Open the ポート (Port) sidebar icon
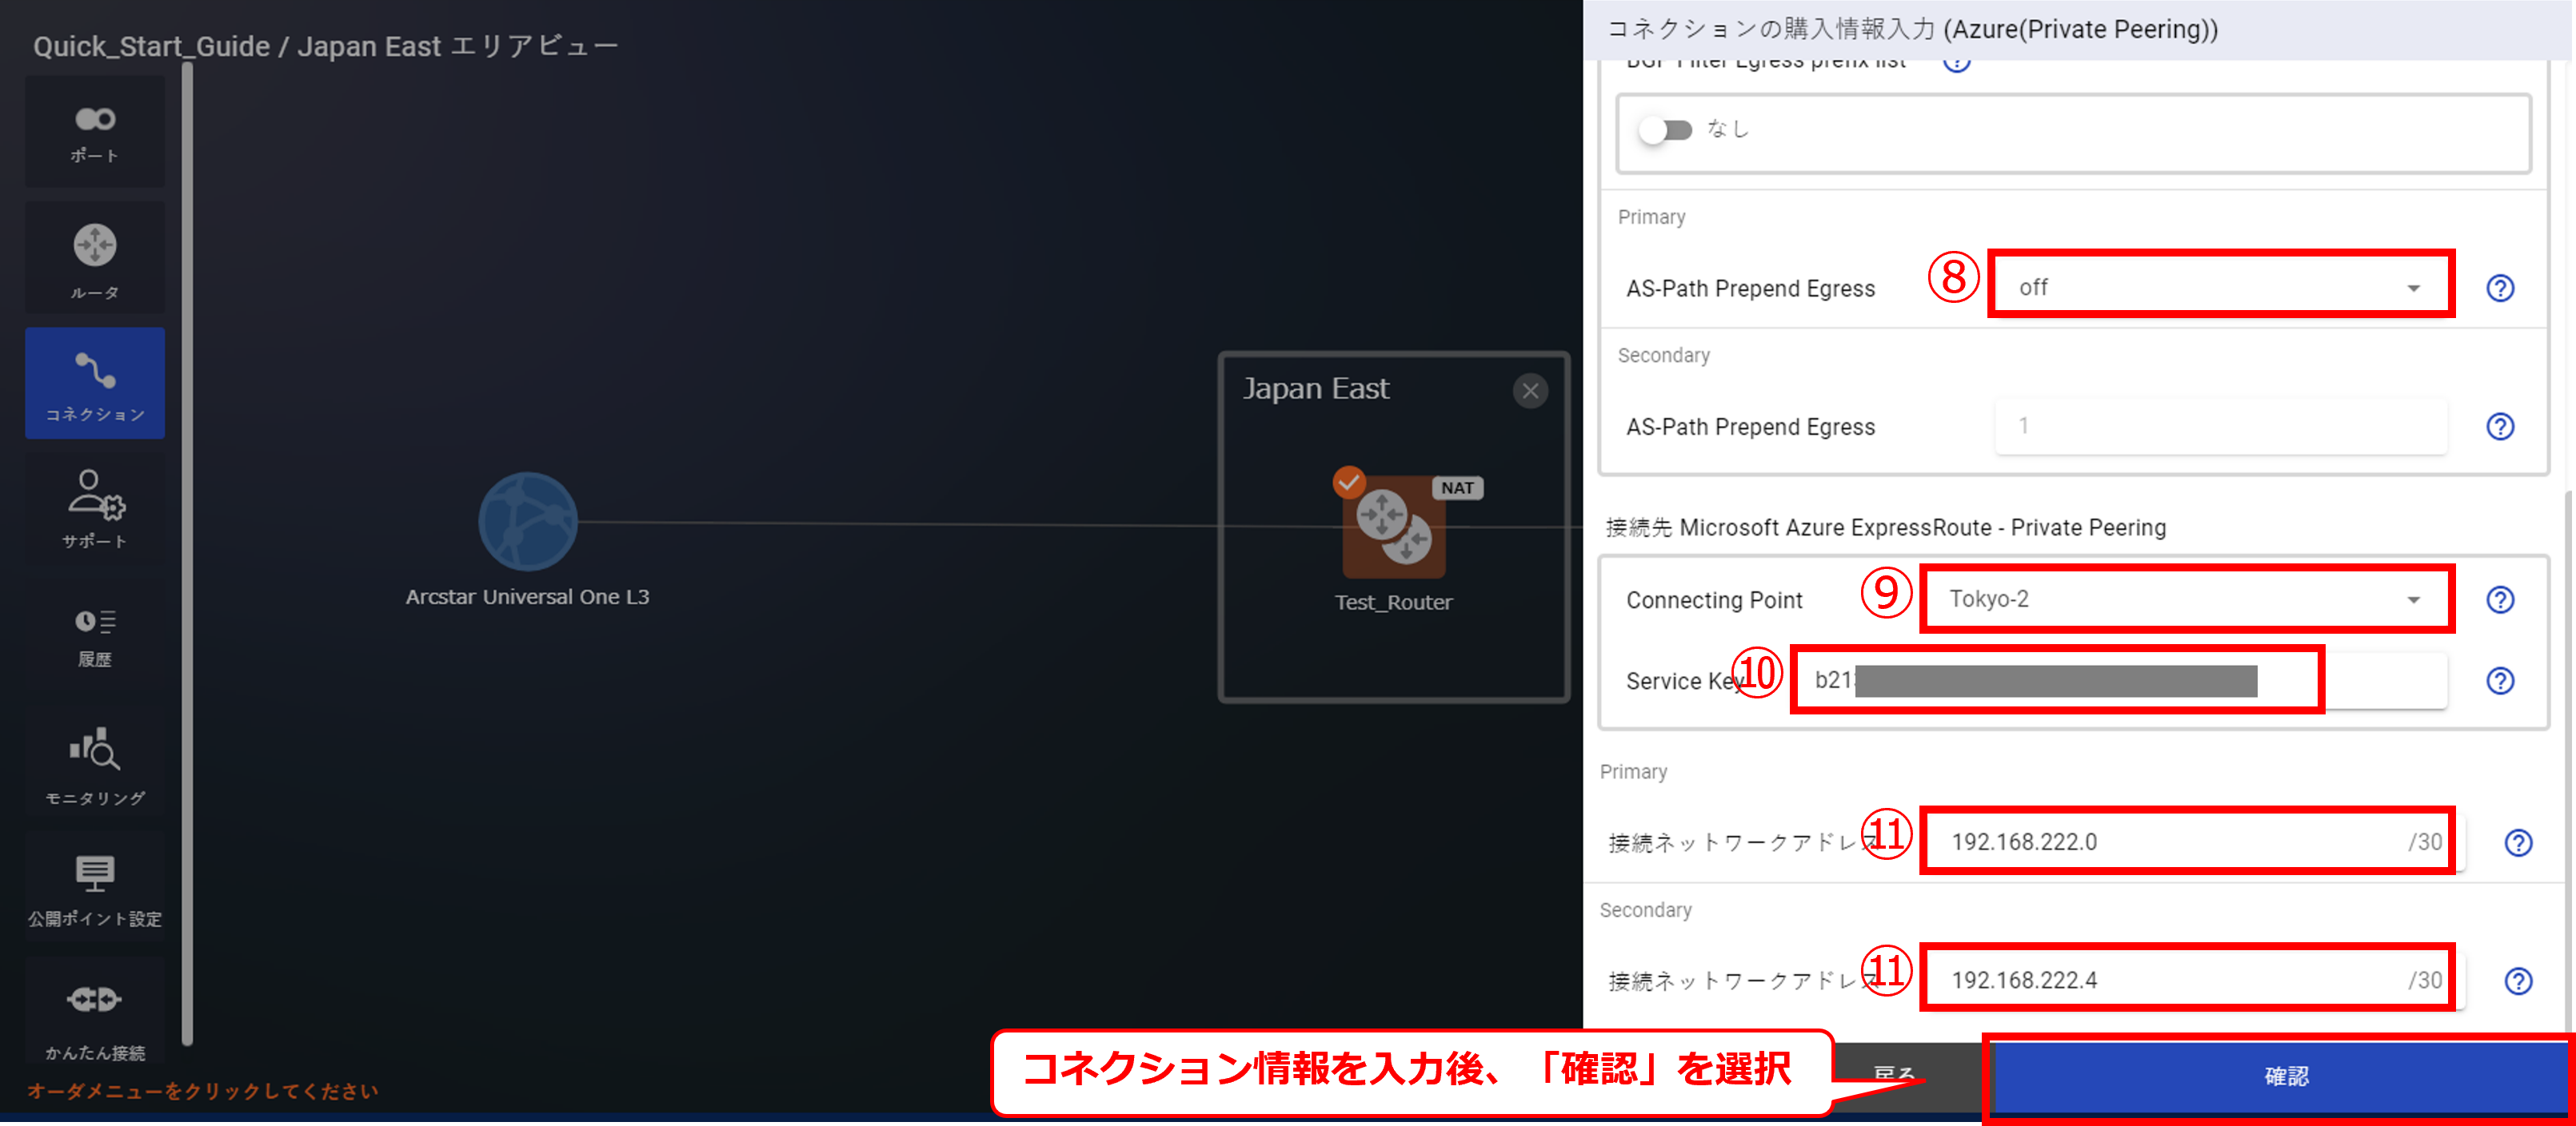Image resolution: width=2576 pixels, height=1126 pixels. pyautogui.click(x=95, y=132)
